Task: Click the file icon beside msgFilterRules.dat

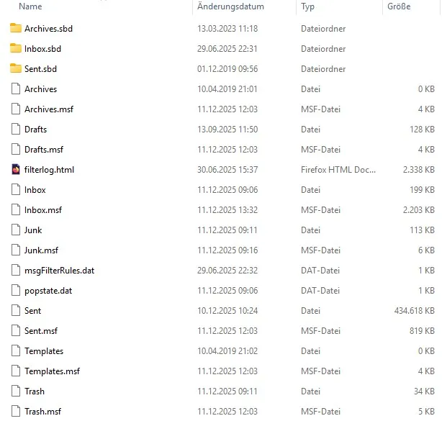Action: pyautogui.click(x=16, y=270)
